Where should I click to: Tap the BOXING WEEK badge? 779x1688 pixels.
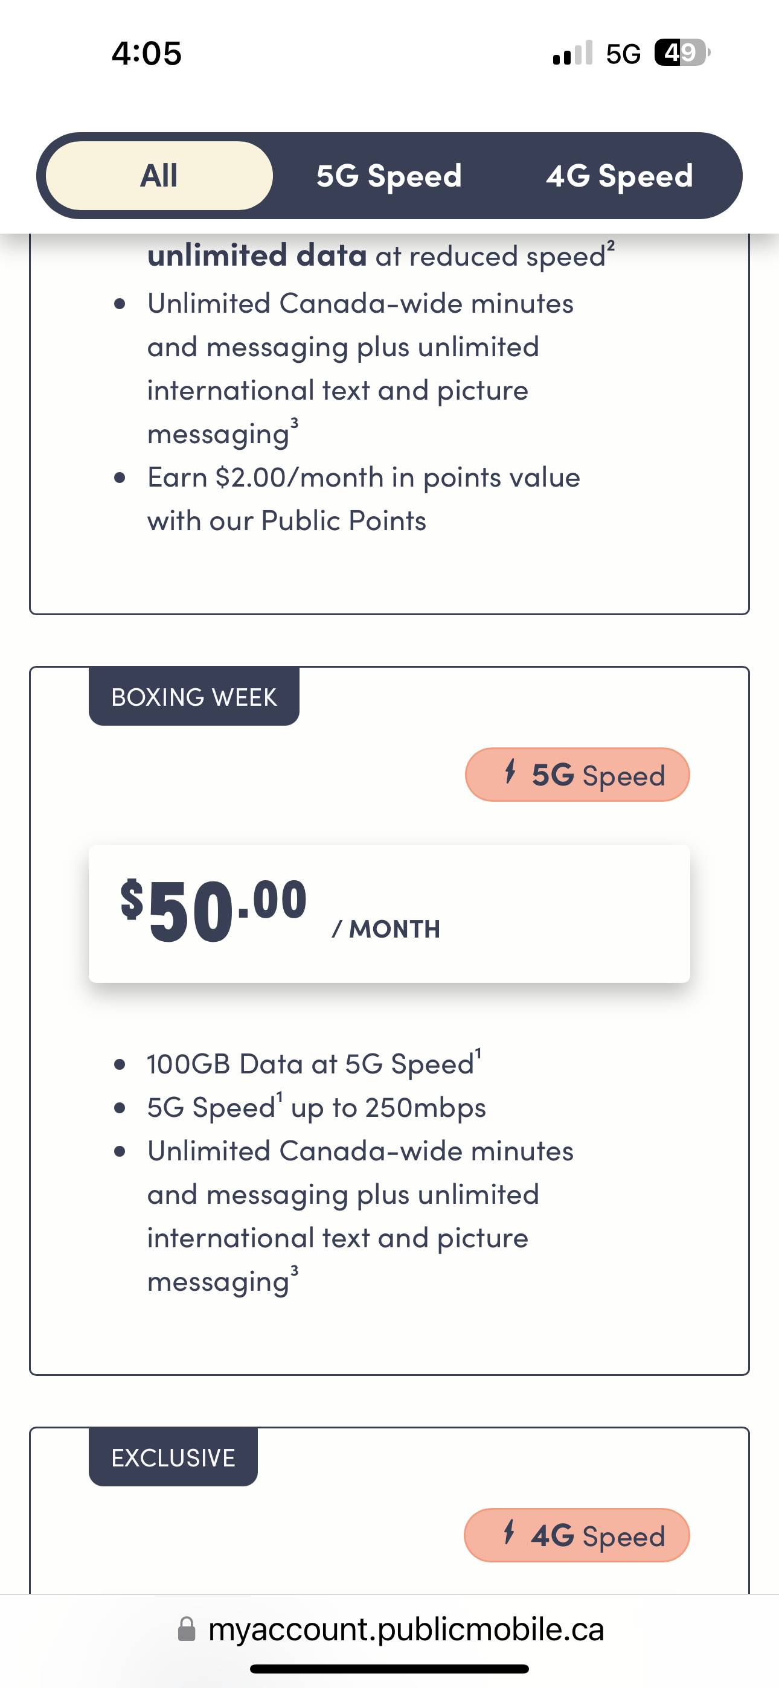point(194,697)
